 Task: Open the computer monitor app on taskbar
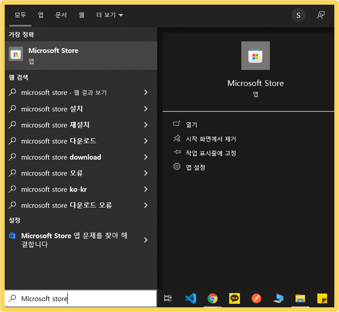(278, 298)
